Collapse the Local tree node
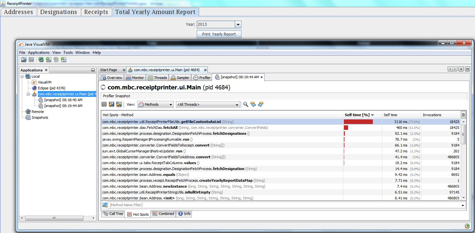 (x=22, y=76)
